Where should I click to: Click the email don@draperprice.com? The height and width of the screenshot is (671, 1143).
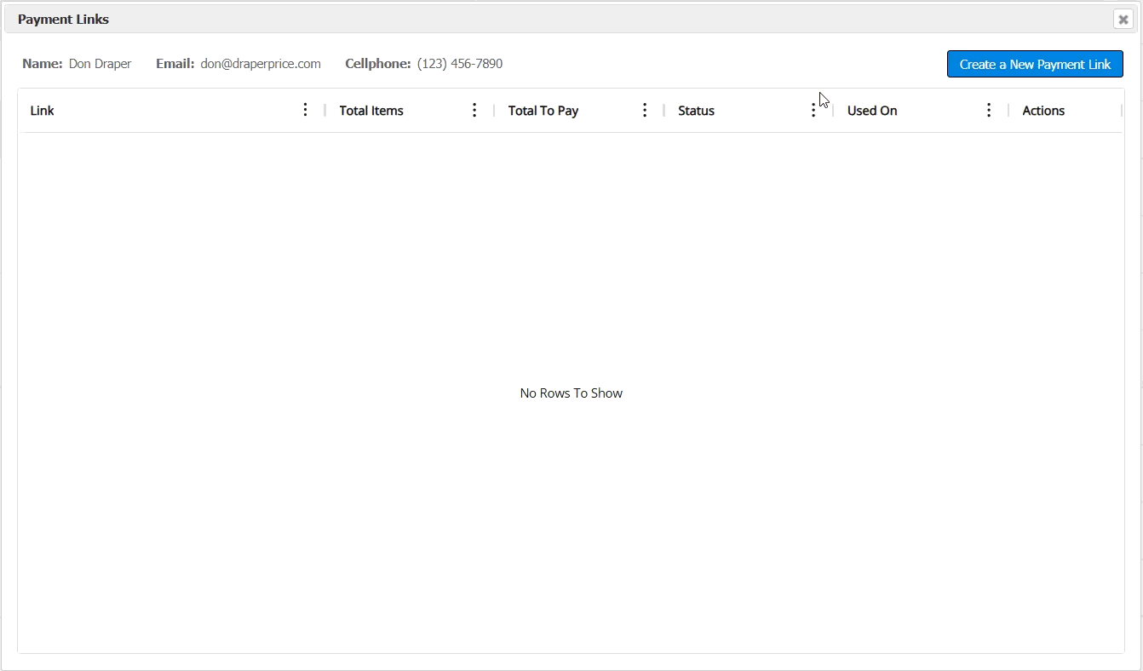[261, 64]
